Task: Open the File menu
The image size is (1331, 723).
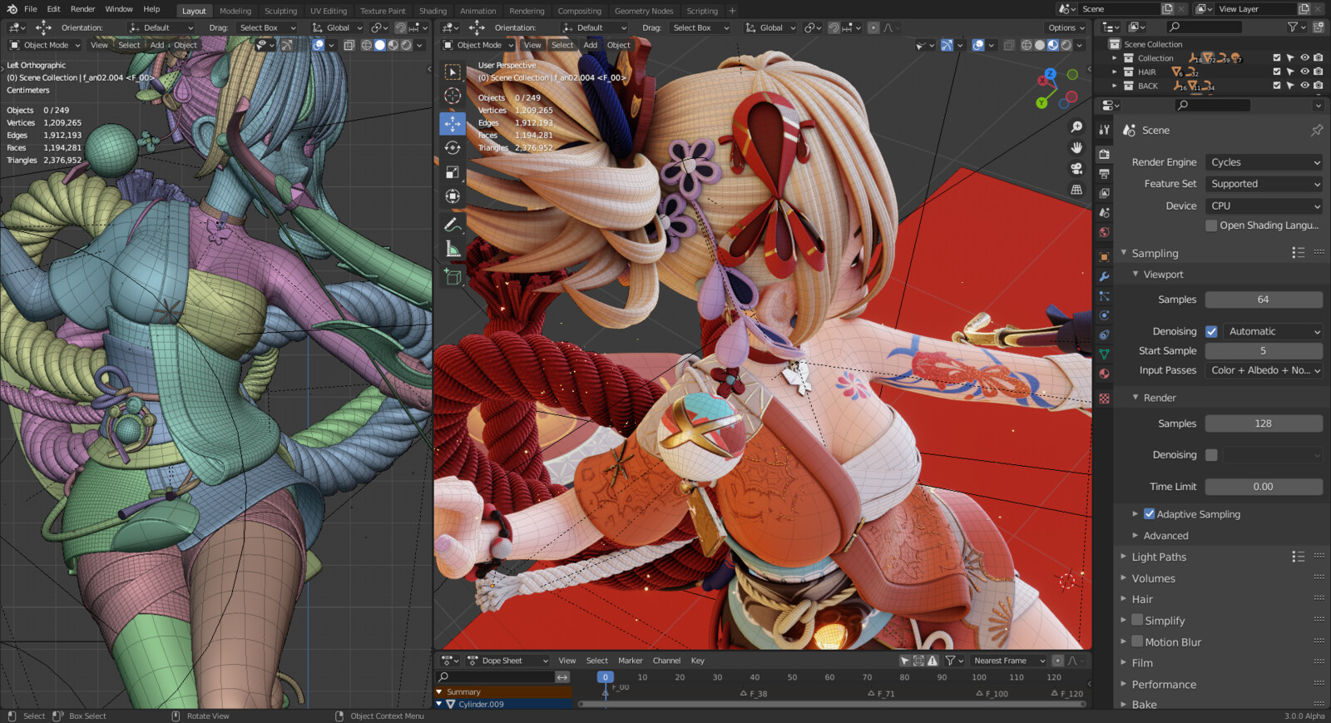Action: [31, 9]
